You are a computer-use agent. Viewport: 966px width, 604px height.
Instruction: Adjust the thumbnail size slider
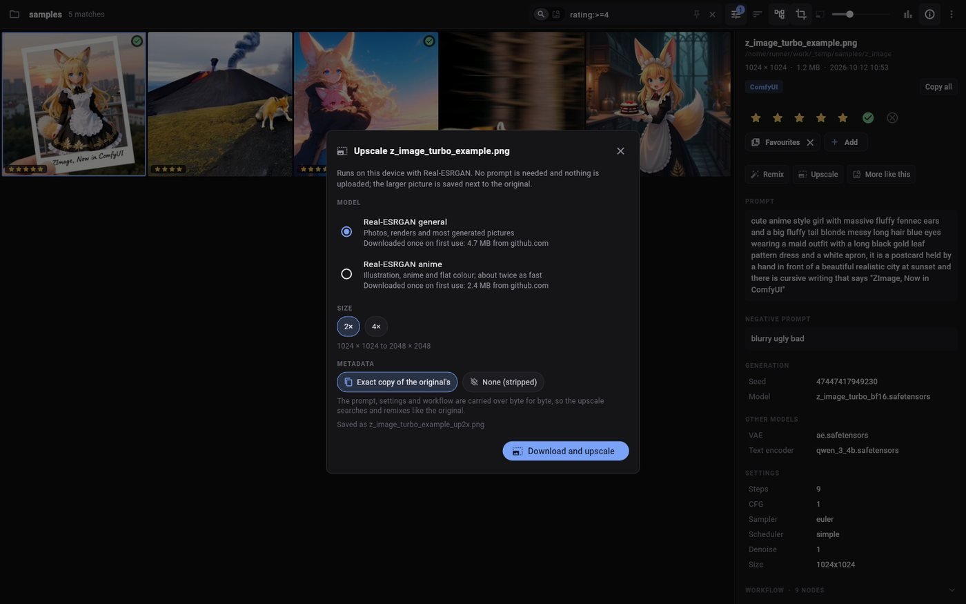(x=860, y=14)
